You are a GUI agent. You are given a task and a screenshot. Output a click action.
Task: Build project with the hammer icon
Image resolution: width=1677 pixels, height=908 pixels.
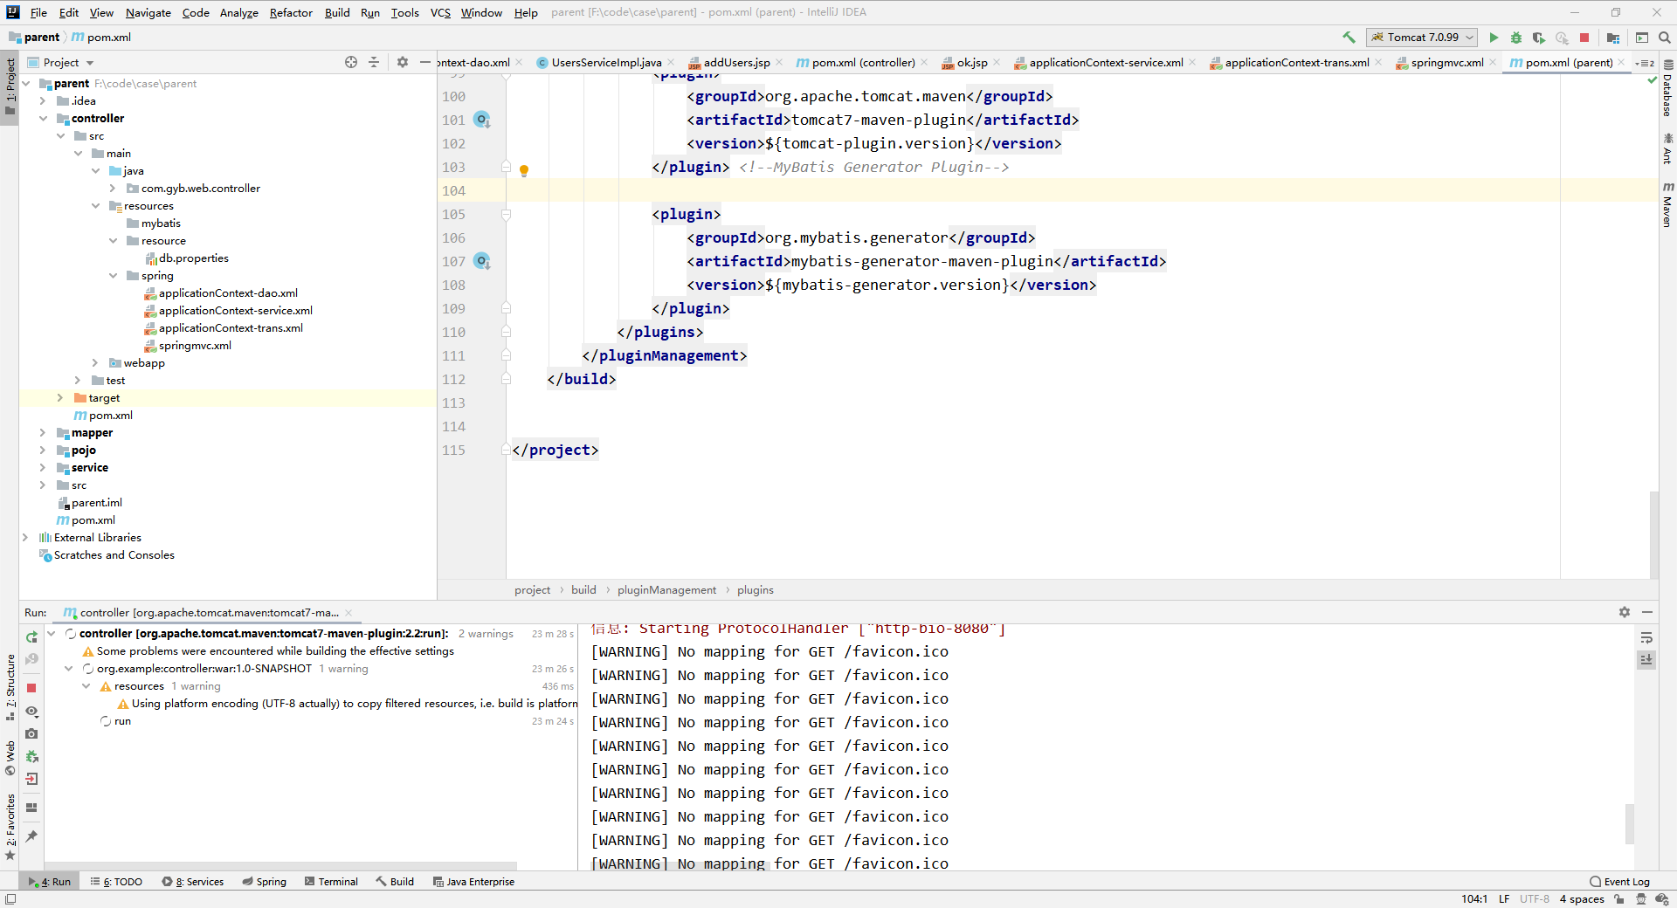pos(1349,38)
